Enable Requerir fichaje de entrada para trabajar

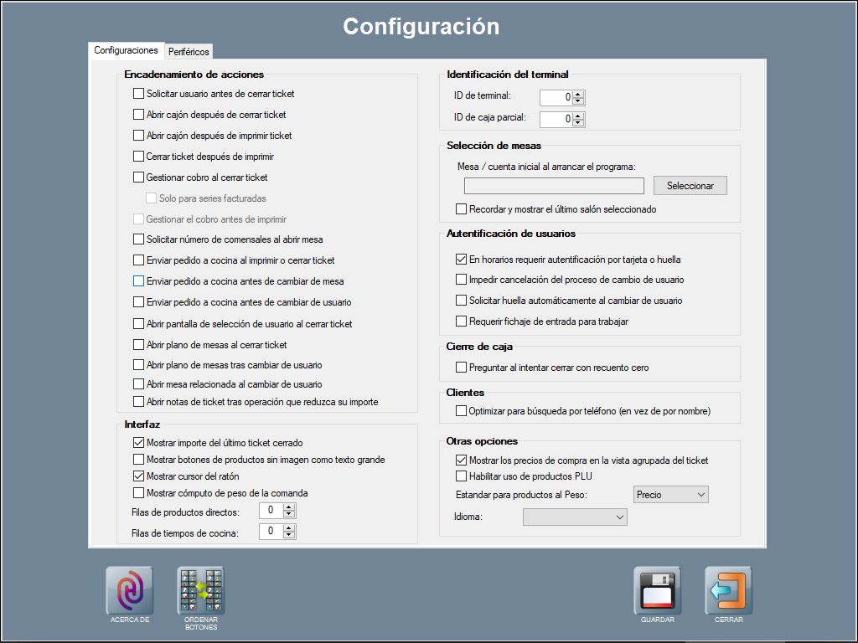[x=461, y=321]
